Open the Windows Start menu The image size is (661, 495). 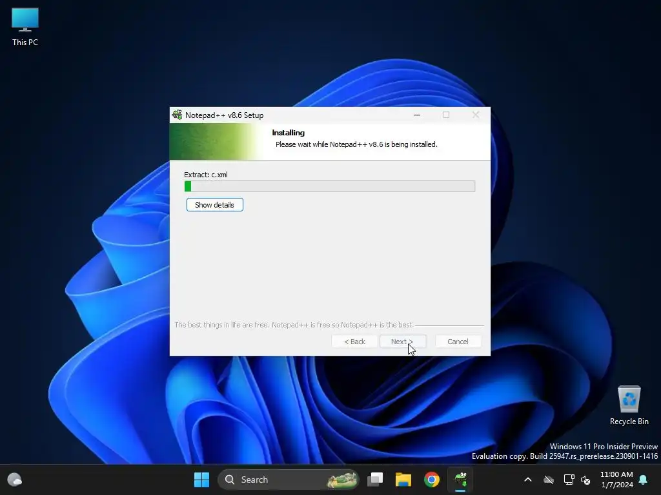[x=201, y=480]
